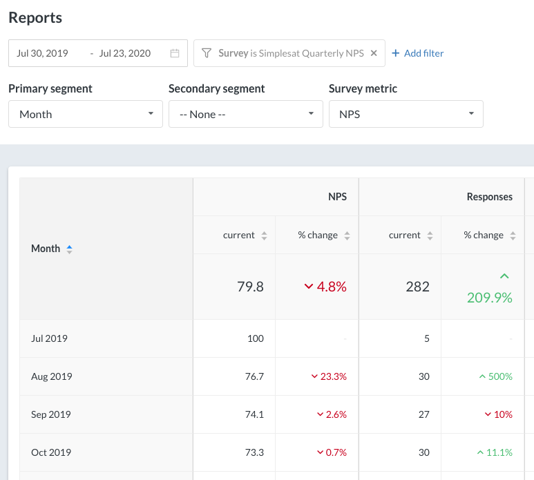Screen dimensions: 534x480
Task: Select the Oct 2019 row label
Action: tap(51, 452)
